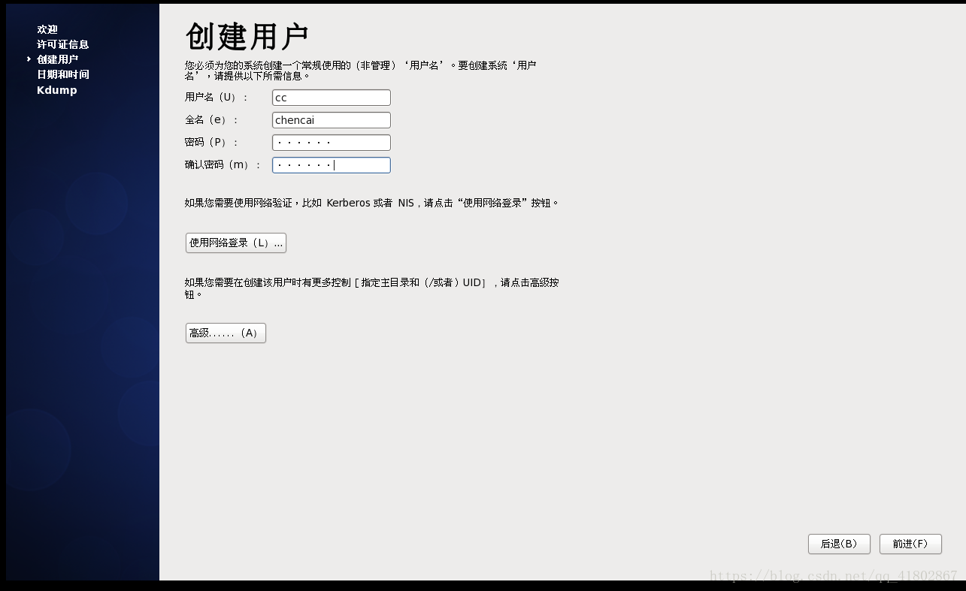Go back with 后退 (B) button

click(x=839, y=544)
